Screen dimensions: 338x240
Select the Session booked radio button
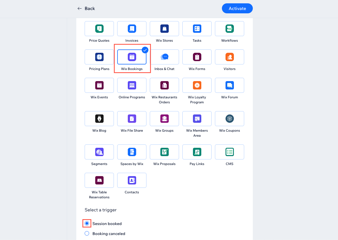pos(87,223)
